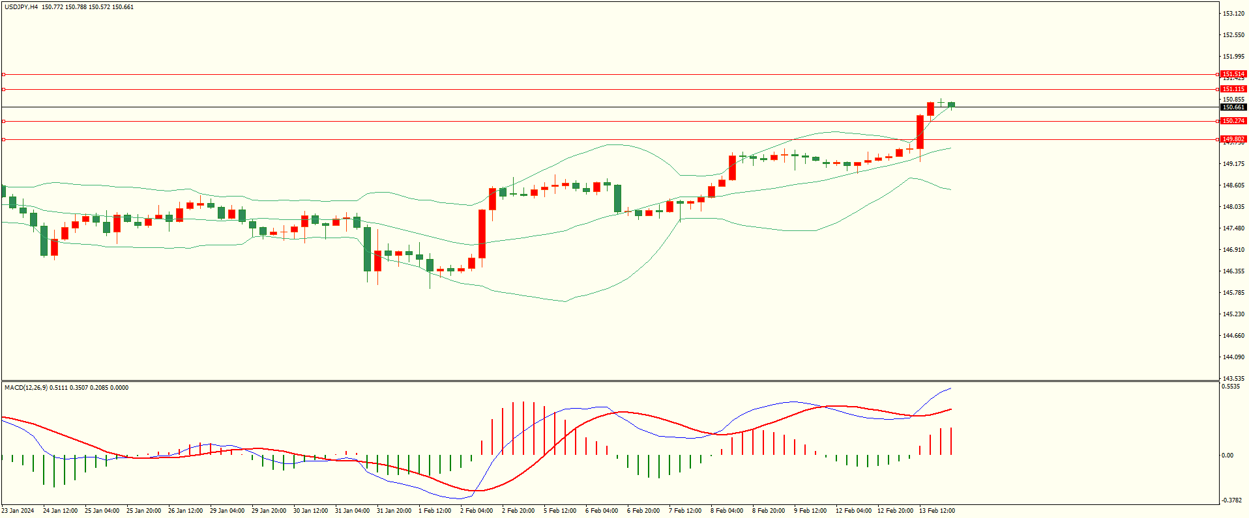Click the 0.00 MACD scale value
This screenshot has width=1249, height=518.
(1227, 456)
